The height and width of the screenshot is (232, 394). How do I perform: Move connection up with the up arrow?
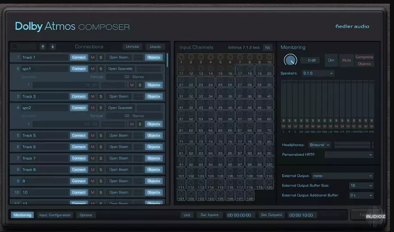click(43, 46)
